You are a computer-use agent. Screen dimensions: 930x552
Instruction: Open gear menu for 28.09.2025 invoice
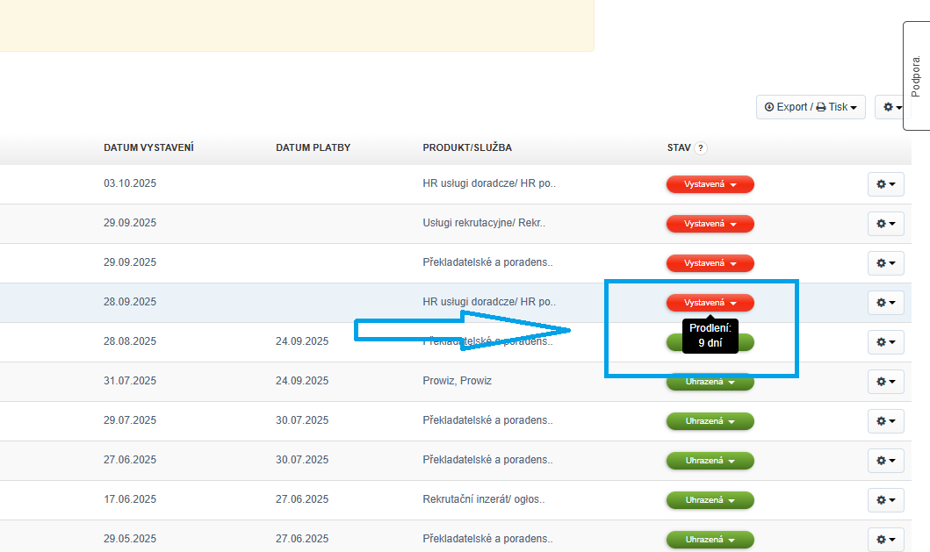coord(885,303)
